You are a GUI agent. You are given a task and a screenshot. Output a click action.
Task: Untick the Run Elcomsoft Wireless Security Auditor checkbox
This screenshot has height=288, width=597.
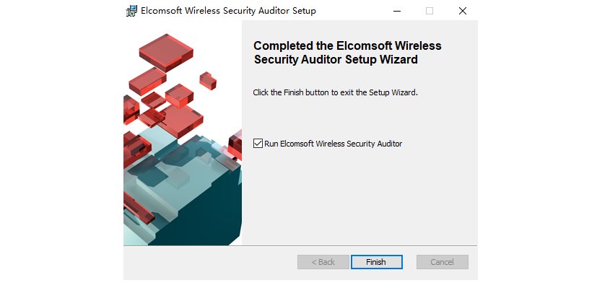[258, 144]
